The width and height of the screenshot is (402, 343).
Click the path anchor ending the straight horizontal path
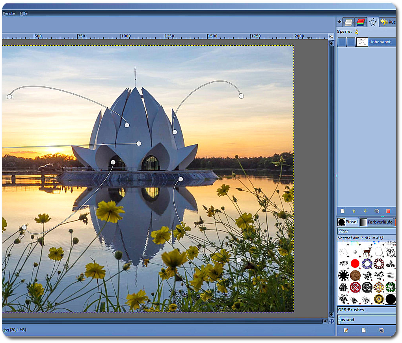click(139, 144)
